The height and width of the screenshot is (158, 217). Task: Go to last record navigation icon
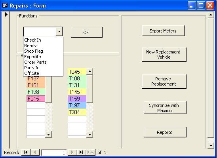(x=82, y=152)
